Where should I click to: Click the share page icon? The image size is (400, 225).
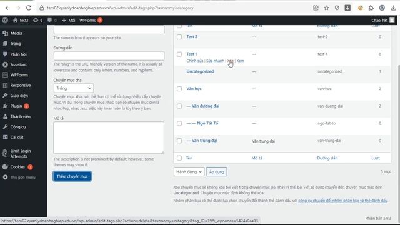[316, 8]
